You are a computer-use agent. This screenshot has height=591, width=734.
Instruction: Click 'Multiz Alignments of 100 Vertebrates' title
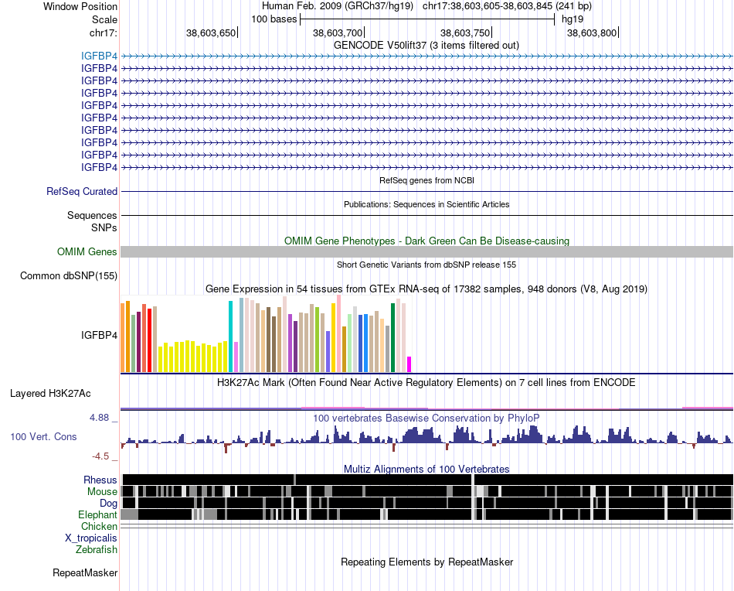426,469
